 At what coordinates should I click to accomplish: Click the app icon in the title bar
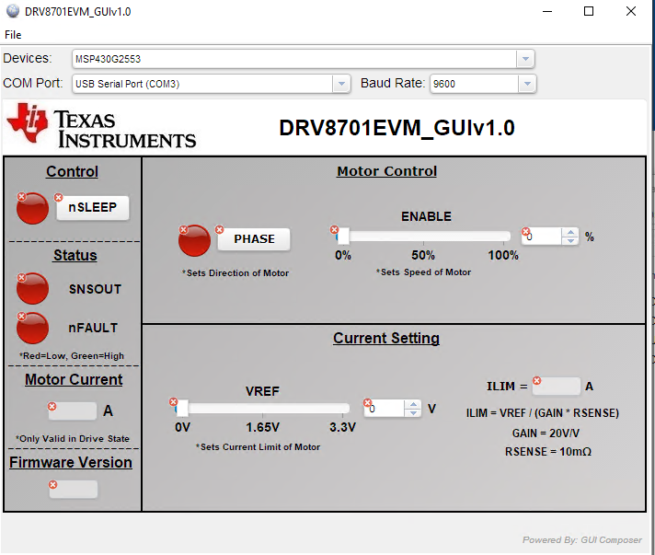[13, 11]
